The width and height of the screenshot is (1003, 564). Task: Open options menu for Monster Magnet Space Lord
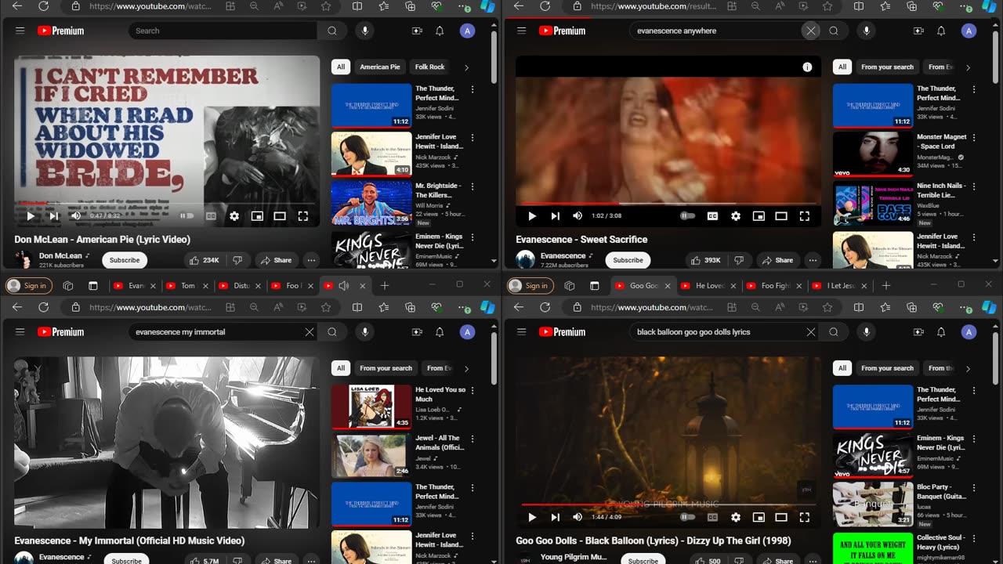click(974, 138)
